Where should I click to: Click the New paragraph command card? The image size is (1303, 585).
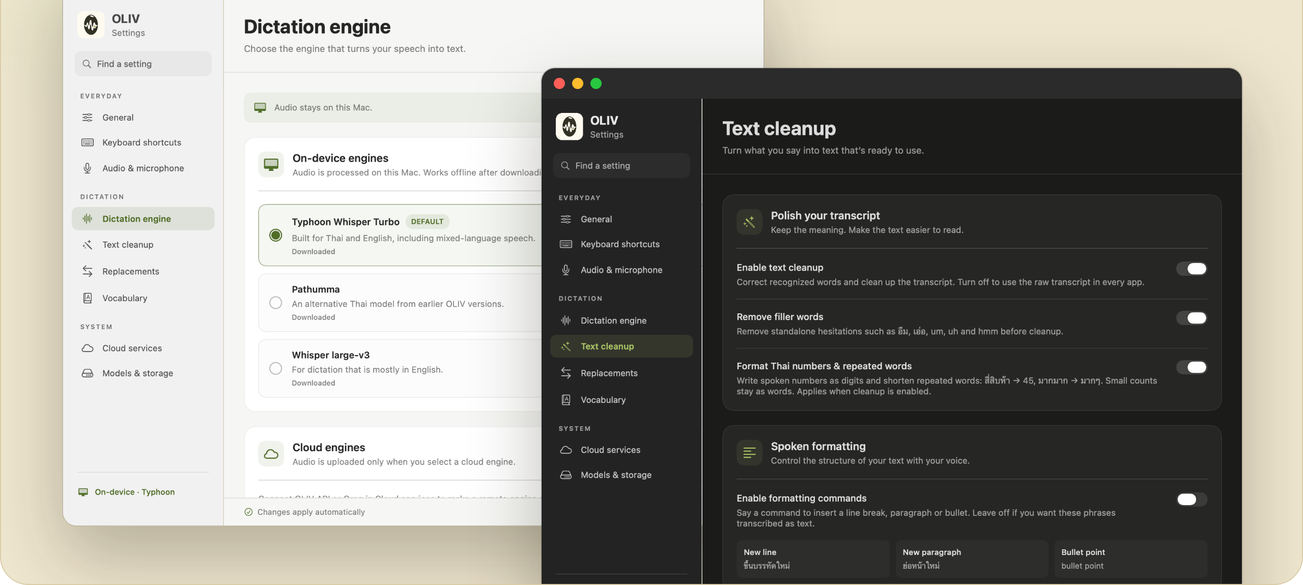[x=972, y=559]
